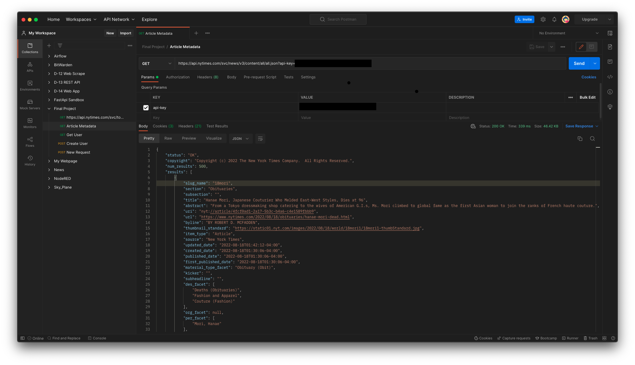This screenshot has width=635, height=365.
Task: Open the request info icon
Action: (x=610, y=92)
